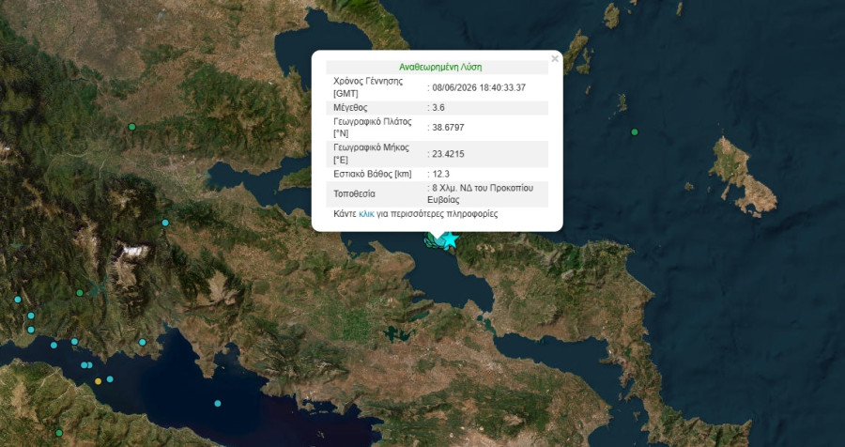The width and height of the screenshot is (845, 447).
Task: Select the cyan dot just right of the yellow dot
Action: [x=110, y=379]
